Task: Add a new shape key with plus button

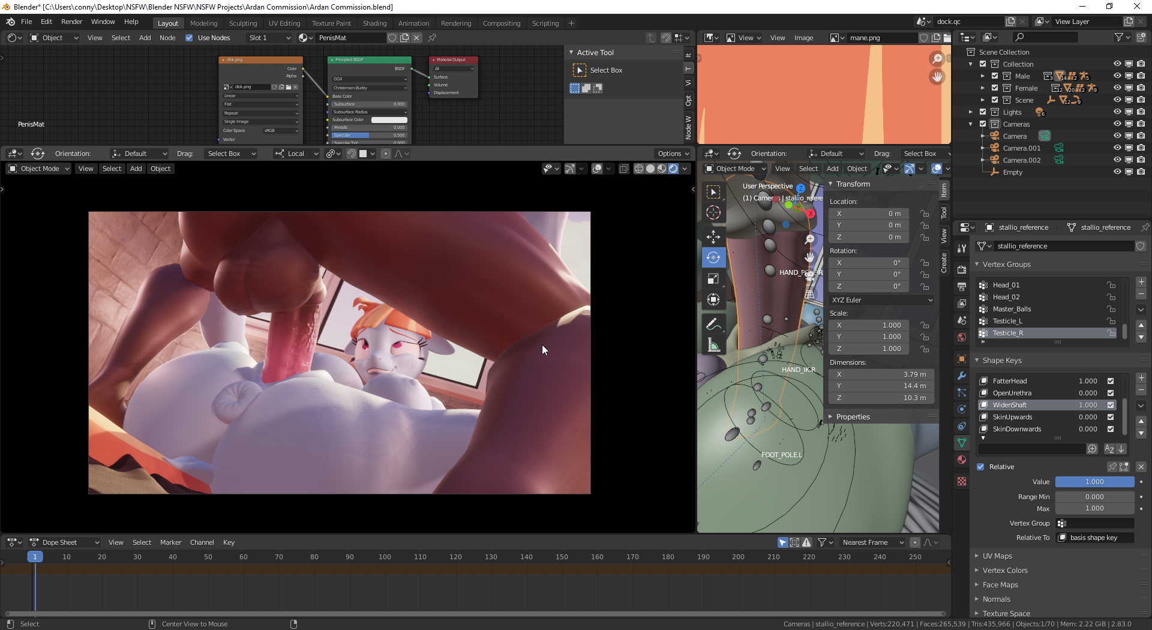Action: tap(1141, 378)
